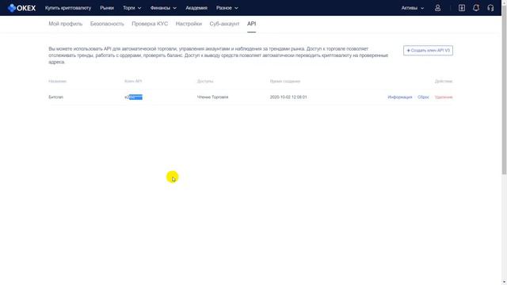This screenshot has width=507, height=285.
Task: Switch to the Проверка KYC tab
Action: click(x=150, y=24)
